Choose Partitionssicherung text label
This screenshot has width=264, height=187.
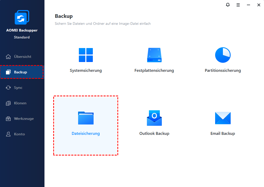click(x=223, y=71)
